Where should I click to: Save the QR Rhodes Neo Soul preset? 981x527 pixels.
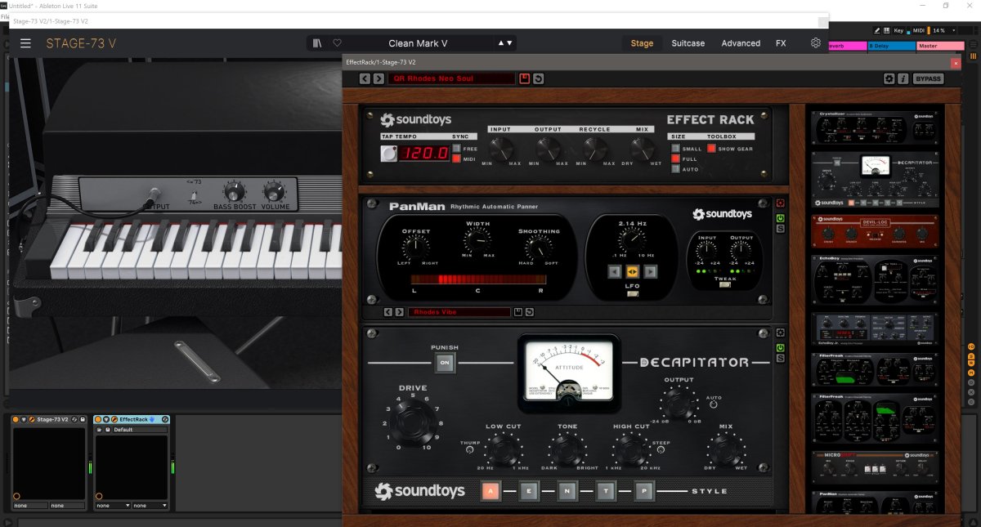[525, 78]
